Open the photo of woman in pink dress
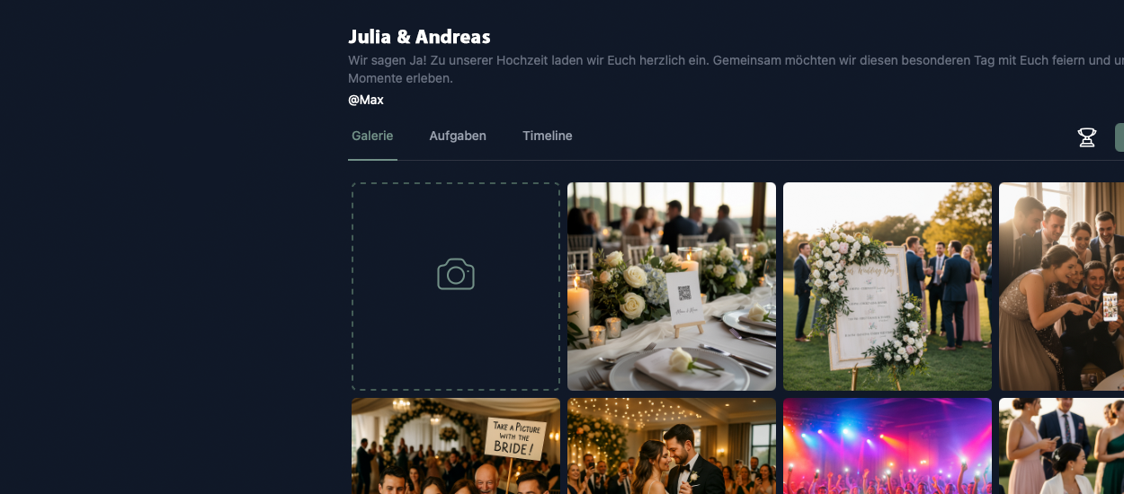Screen dimensions: 1124x494 pos(1061,445)
